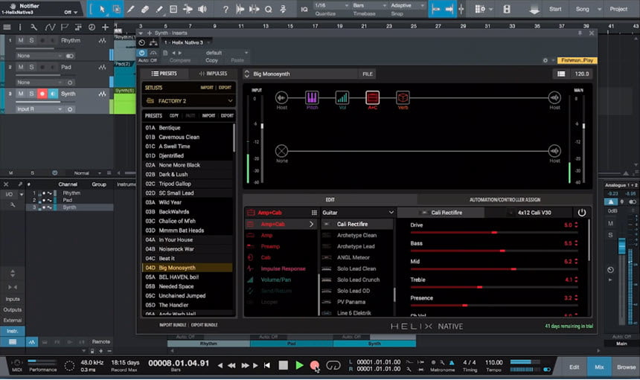Toggle the Metronome in the transport
This screenshot has width=640, height=380.
(x=452, y=362)
